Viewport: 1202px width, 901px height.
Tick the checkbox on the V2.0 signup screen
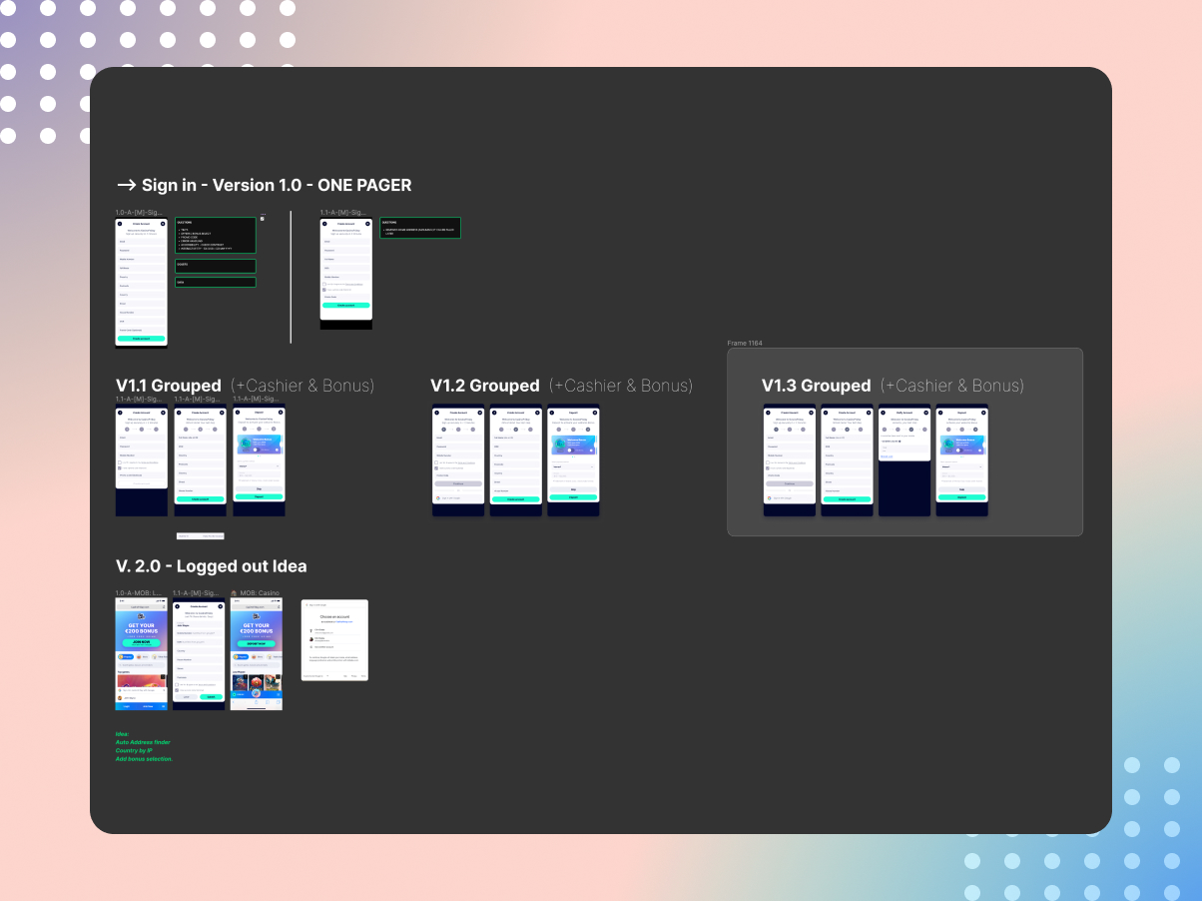177,684
